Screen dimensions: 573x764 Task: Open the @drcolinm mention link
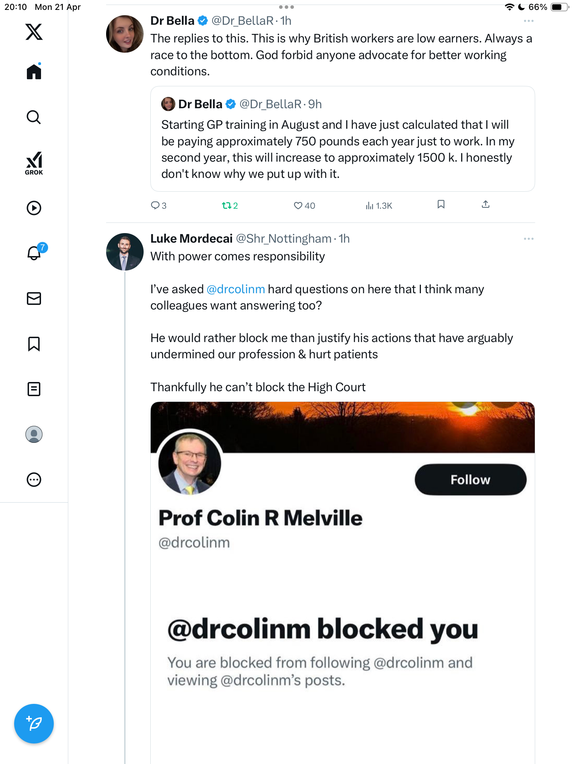tap(236, 289)
